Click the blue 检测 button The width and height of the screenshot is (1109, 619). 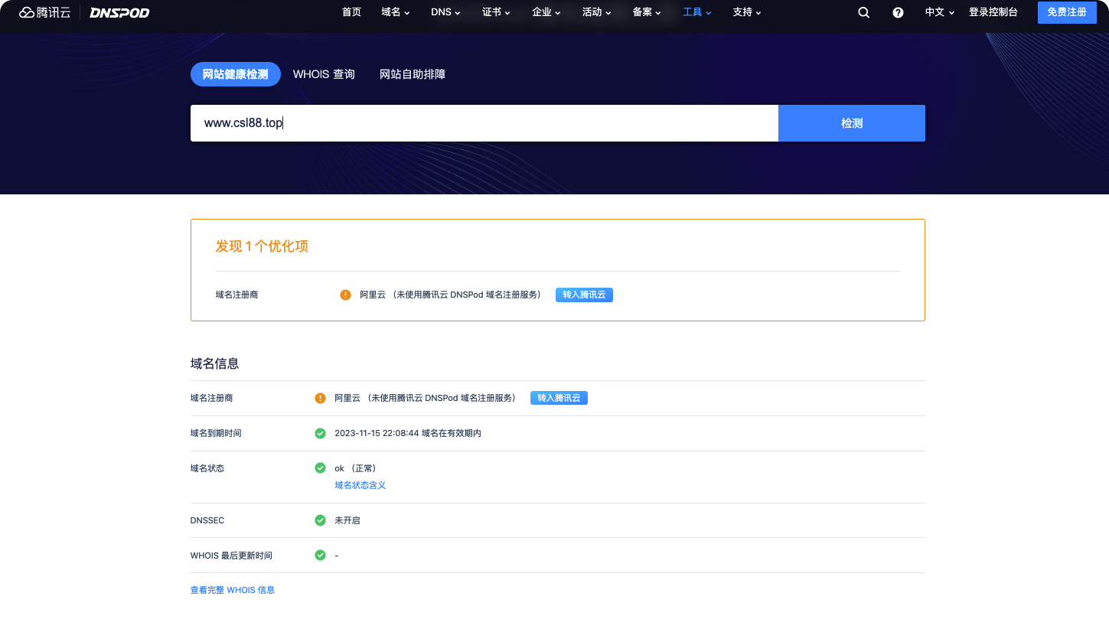(852, 123)
